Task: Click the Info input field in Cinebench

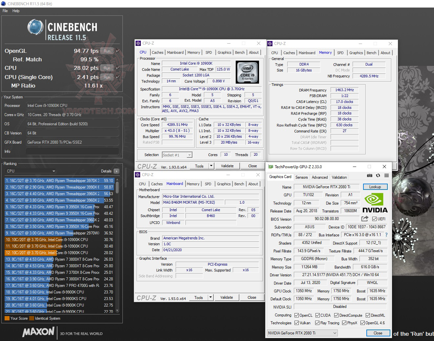Action: [x=72, y=151]
